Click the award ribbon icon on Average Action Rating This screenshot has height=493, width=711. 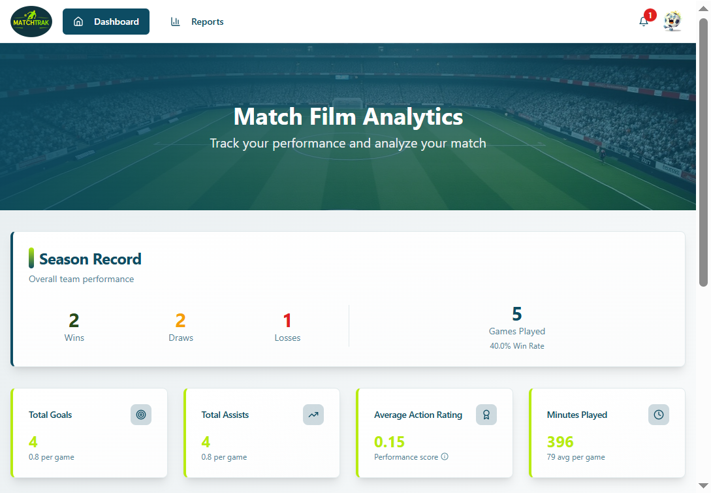(x=486, y=415)
